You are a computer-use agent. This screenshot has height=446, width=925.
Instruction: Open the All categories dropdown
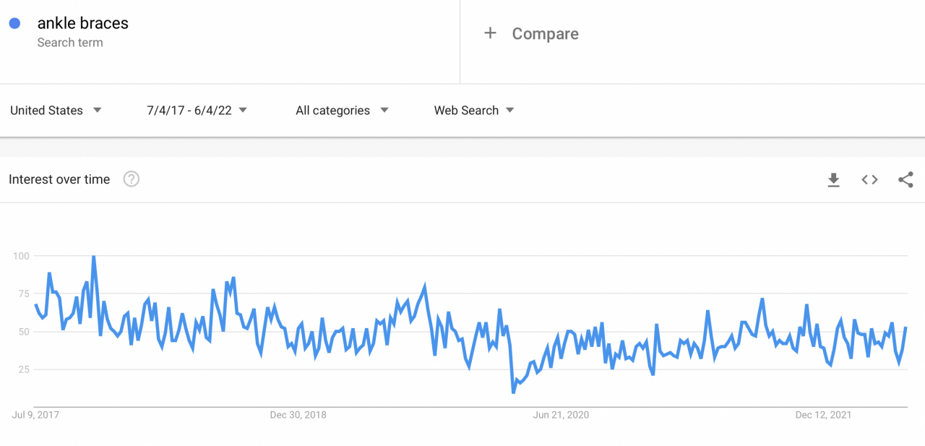coord(340,110)
